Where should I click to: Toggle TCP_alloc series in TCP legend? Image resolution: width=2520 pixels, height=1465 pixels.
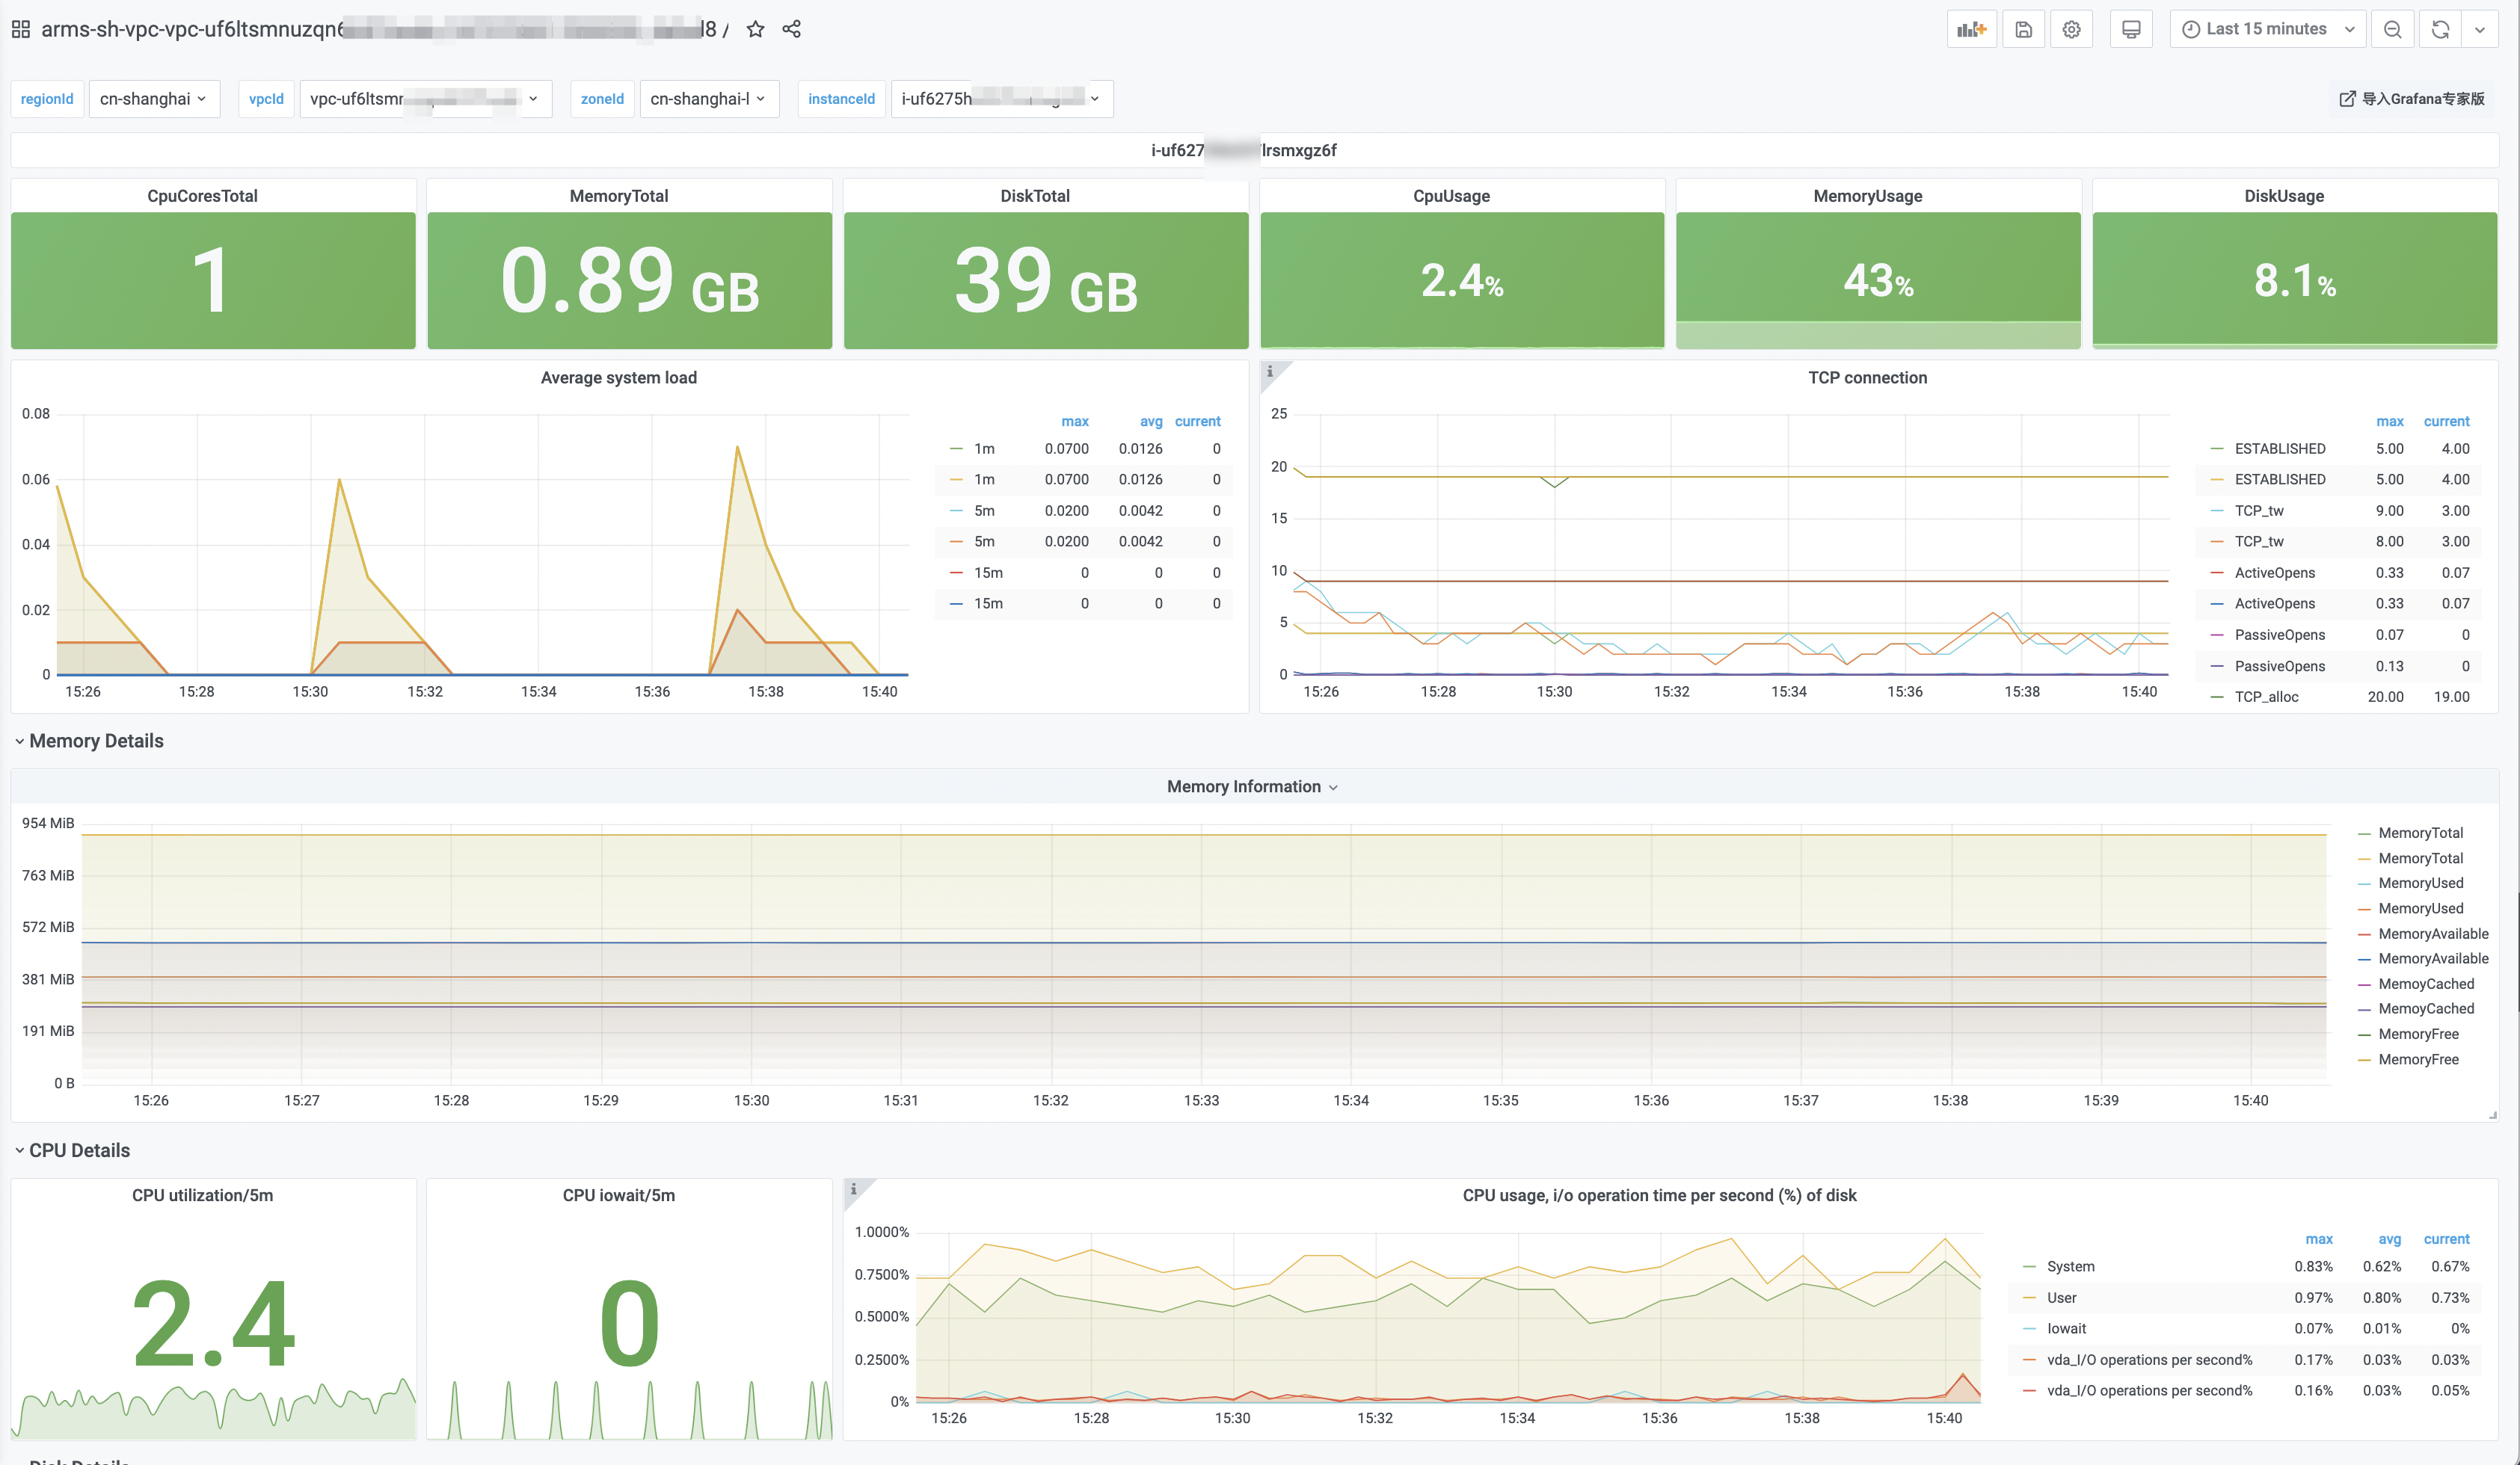(2266, 697)
